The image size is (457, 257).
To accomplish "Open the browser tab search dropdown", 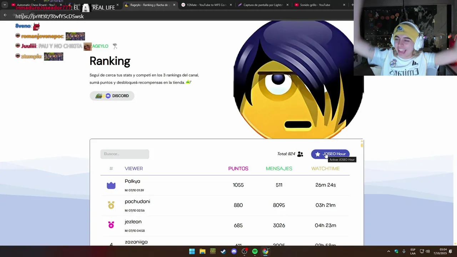I will click(x=5, y=5).
